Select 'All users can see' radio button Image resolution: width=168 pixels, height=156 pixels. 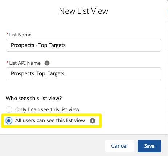(9, 121)
